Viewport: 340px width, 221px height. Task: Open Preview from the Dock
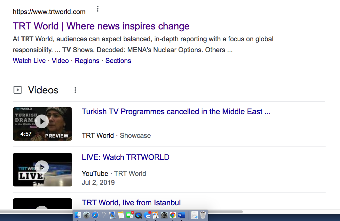click(x=112, y=215)
